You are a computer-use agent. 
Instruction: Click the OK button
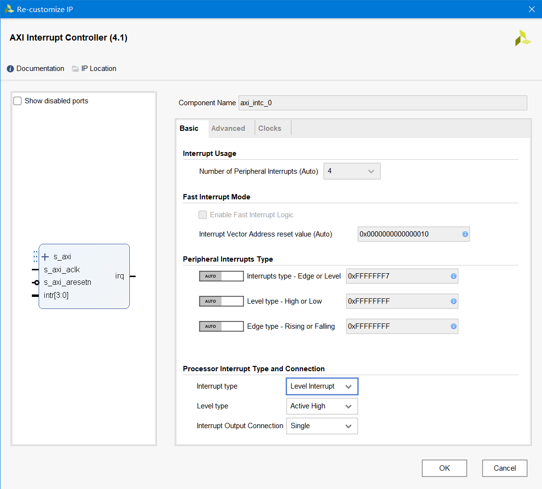pyautogui.click(x=444, y=468)
